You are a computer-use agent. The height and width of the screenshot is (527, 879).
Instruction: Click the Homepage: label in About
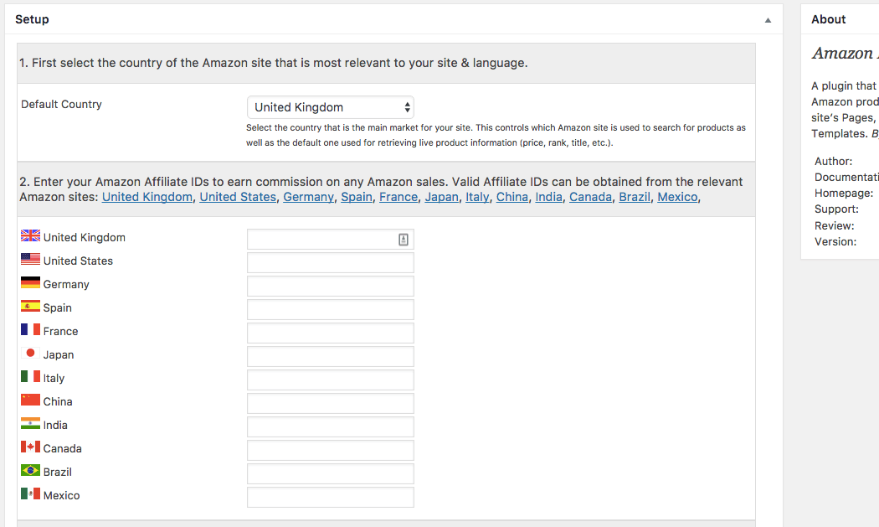pyautogui.click(x=844, y=193)
